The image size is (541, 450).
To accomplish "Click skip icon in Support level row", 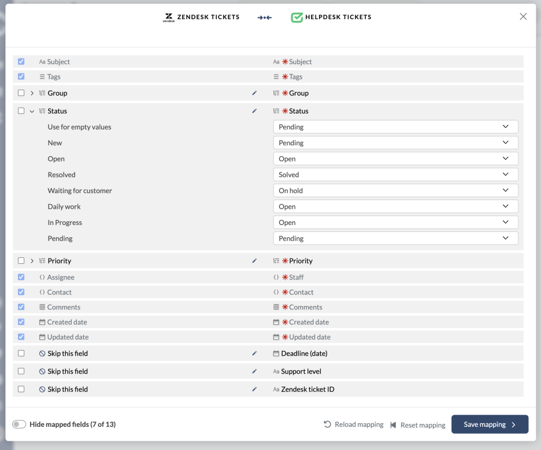I will pos(42,371).
